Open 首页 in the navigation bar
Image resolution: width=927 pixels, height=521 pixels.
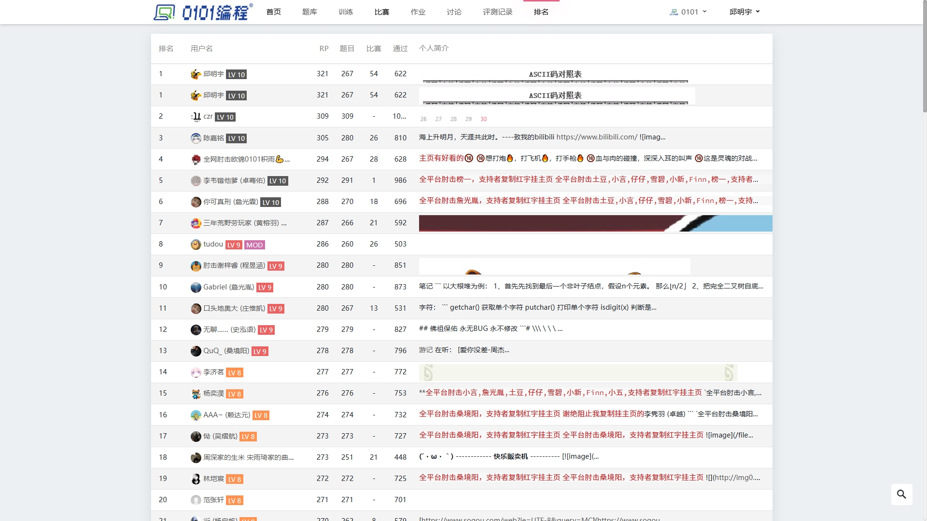coord(273,12)
